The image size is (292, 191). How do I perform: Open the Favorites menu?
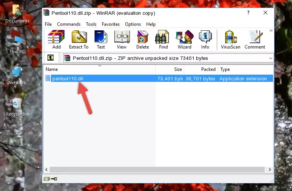[110, 24]
